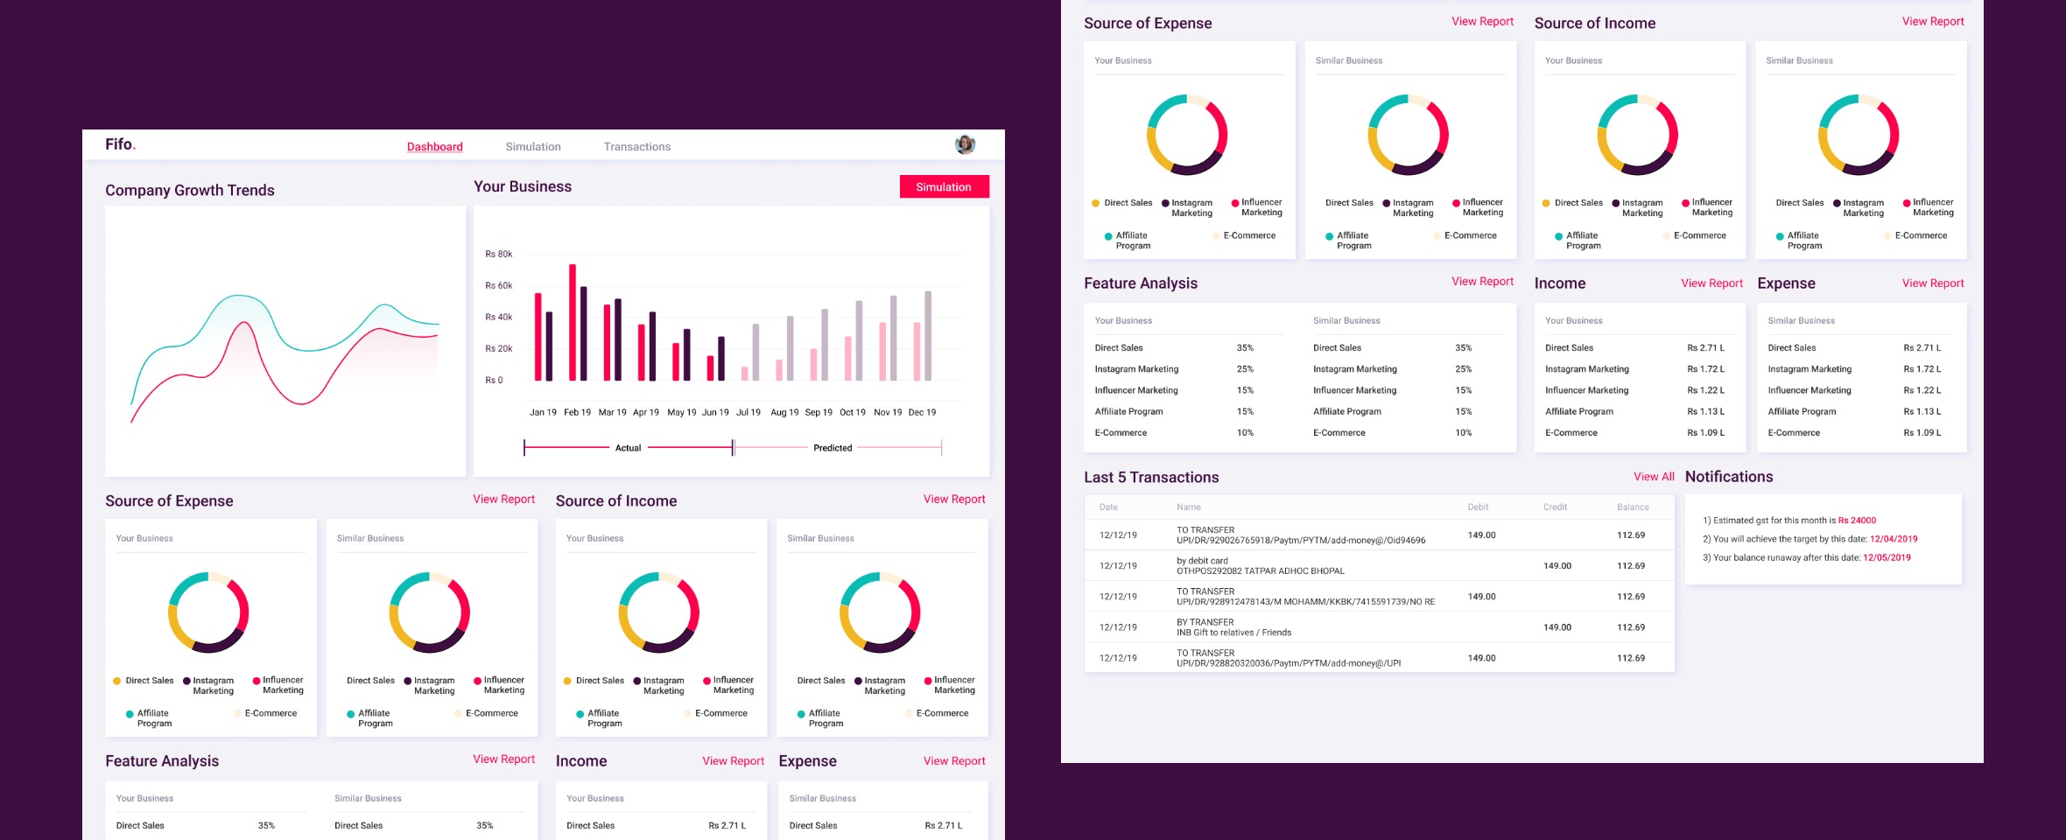Select the TATPAR ADHOC BHOPAL debit card transaction
The height and width of the screenshot is (840, 2066).
point(1260,566)
